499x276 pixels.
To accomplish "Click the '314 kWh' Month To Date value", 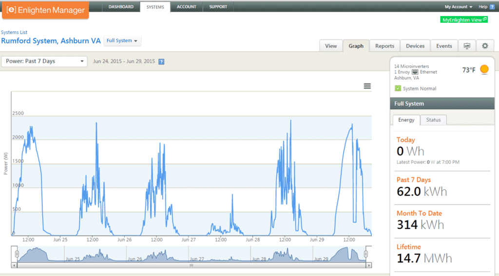I will tap(420, 225).
